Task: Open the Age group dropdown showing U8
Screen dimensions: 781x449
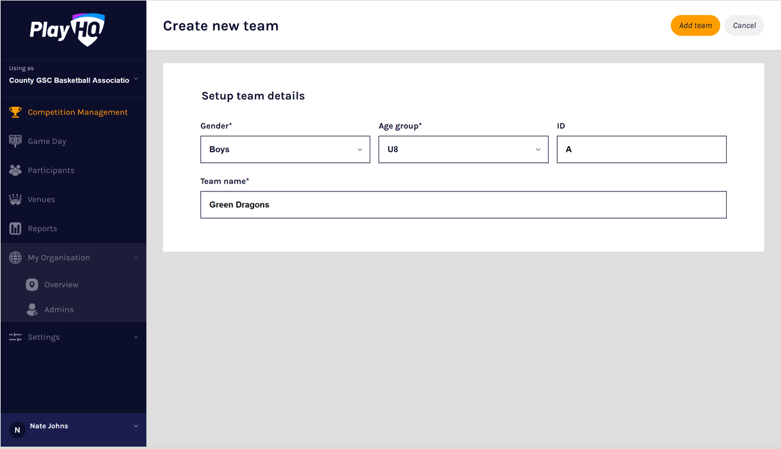Action: point(463,149)
